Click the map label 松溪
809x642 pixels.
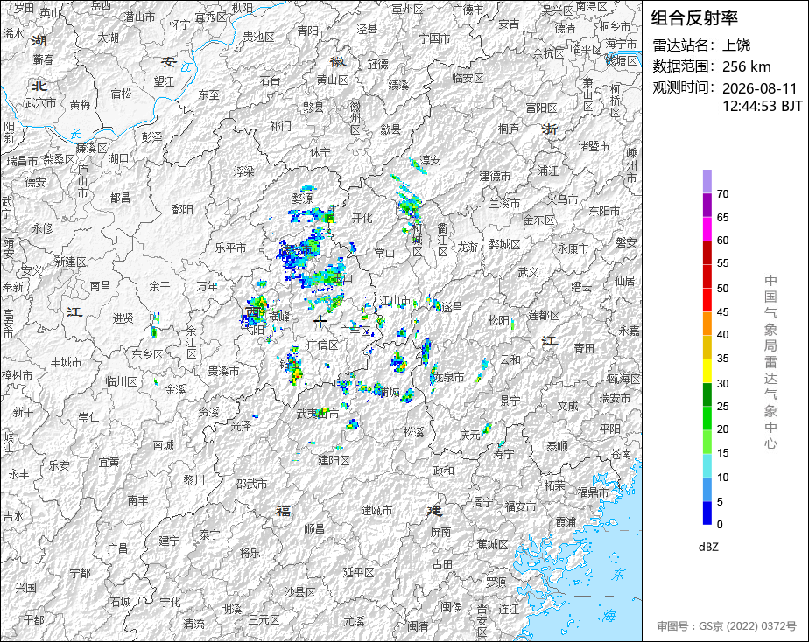coord(413,432)
